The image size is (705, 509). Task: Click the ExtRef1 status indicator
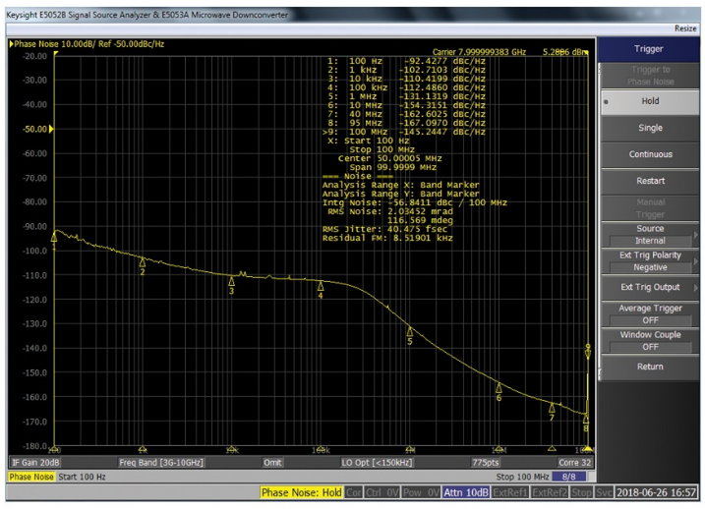pyautogui.click(x=510, y=493)
